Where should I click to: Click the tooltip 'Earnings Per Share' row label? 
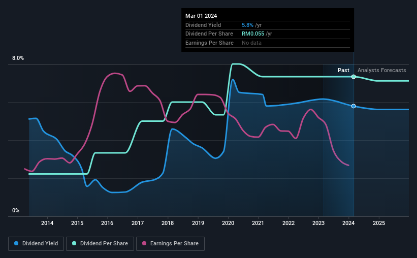209,43
